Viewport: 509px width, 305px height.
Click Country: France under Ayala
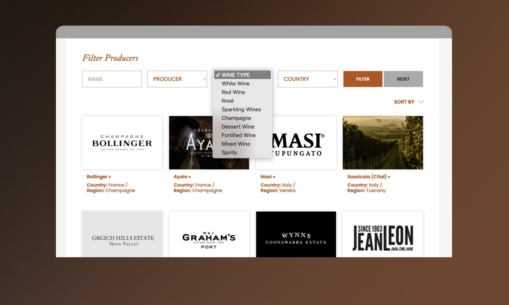point(194,185)
